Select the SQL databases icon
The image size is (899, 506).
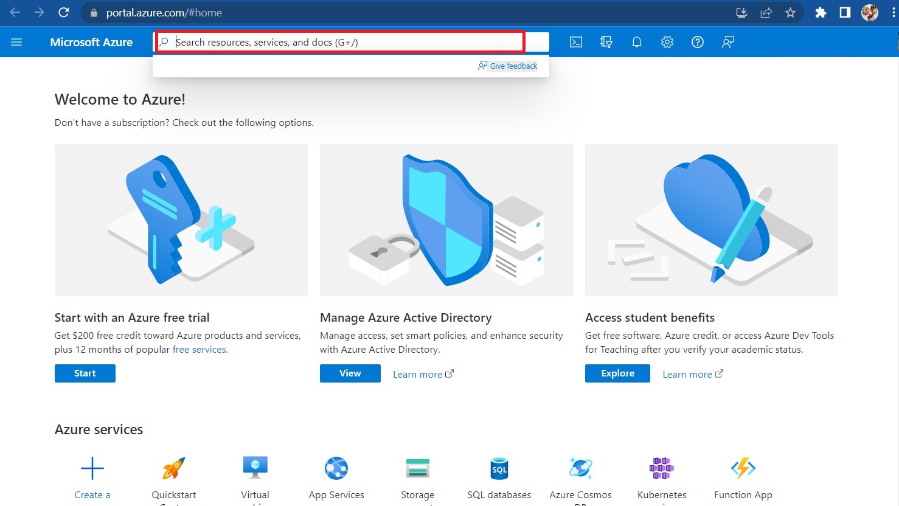click(x=499, y=468)
